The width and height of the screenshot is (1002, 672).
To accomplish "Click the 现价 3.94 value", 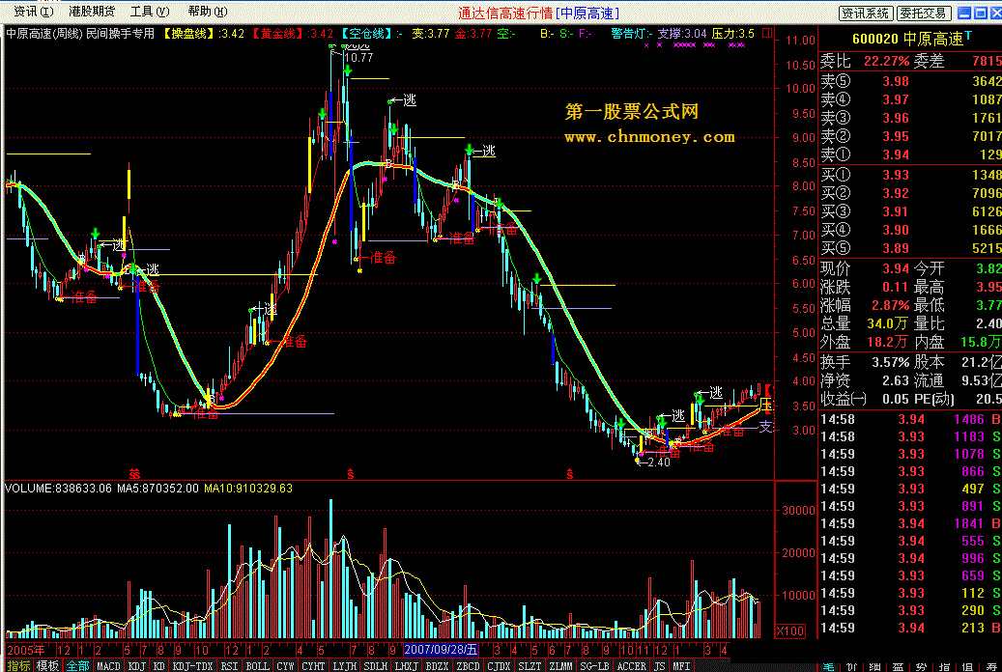I will (896, 268).
